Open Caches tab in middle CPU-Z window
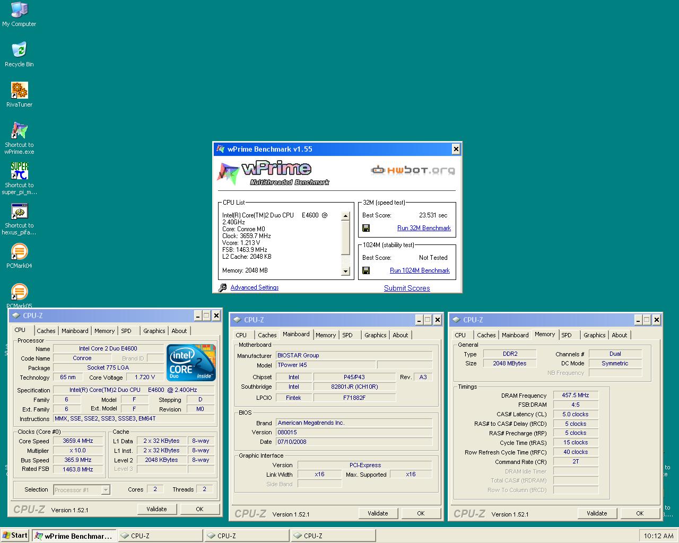The width and height of the screenshot is (679, 543). [267, 335]
